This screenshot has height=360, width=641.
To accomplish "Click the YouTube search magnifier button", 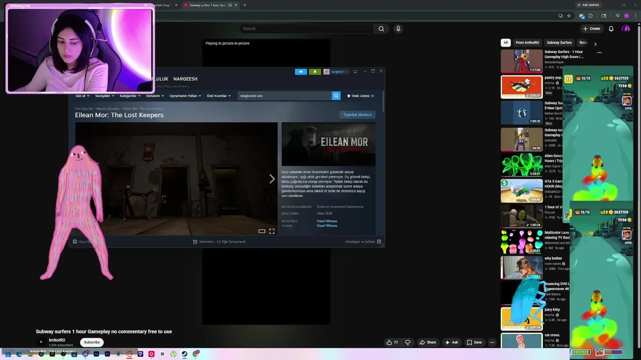I will point(381,28).
